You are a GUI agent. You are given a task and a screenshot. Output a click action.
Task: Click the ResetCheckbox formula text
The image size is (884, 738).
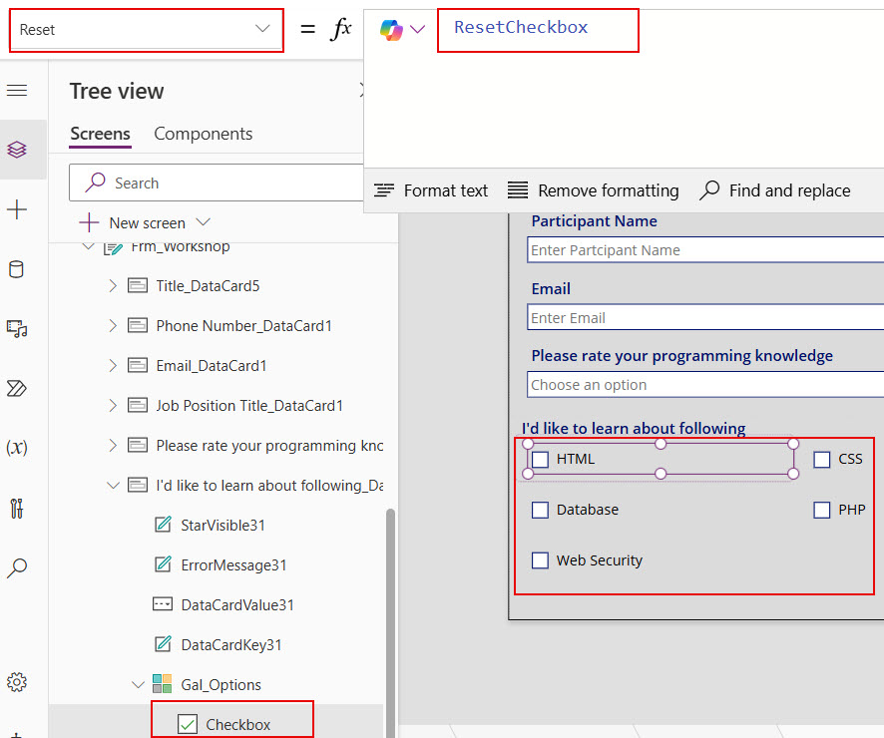coord(521,27)
